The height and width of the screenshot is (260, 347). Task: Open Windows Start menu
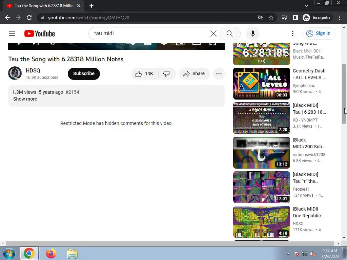(x=9, y=253)
